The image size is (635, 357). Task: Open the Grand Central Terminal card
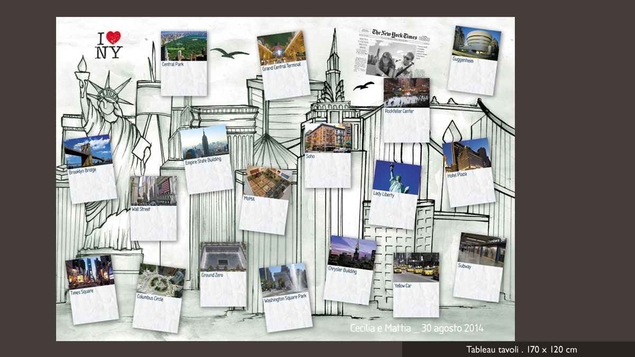pos(284,67)
